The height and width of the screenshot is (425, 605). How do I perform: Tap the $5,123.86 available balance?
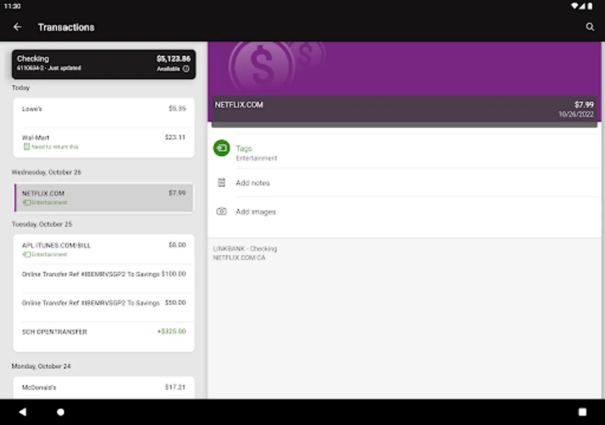[x=173, y=59]
